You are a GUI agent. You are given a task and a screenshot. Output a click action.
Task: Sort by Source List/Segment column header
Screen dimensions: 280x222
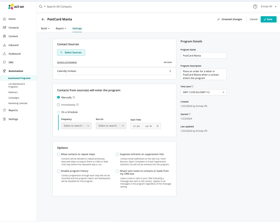67,62
